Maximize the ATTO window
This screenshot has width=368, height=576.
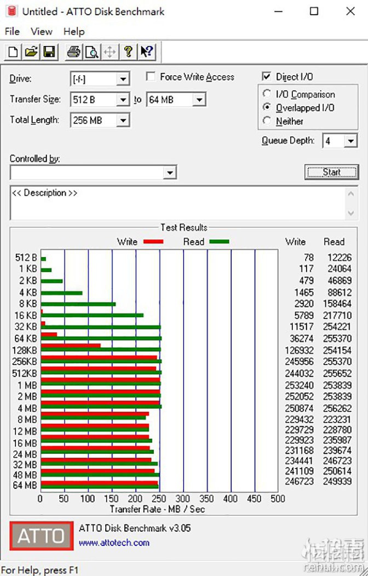point(314,11)
